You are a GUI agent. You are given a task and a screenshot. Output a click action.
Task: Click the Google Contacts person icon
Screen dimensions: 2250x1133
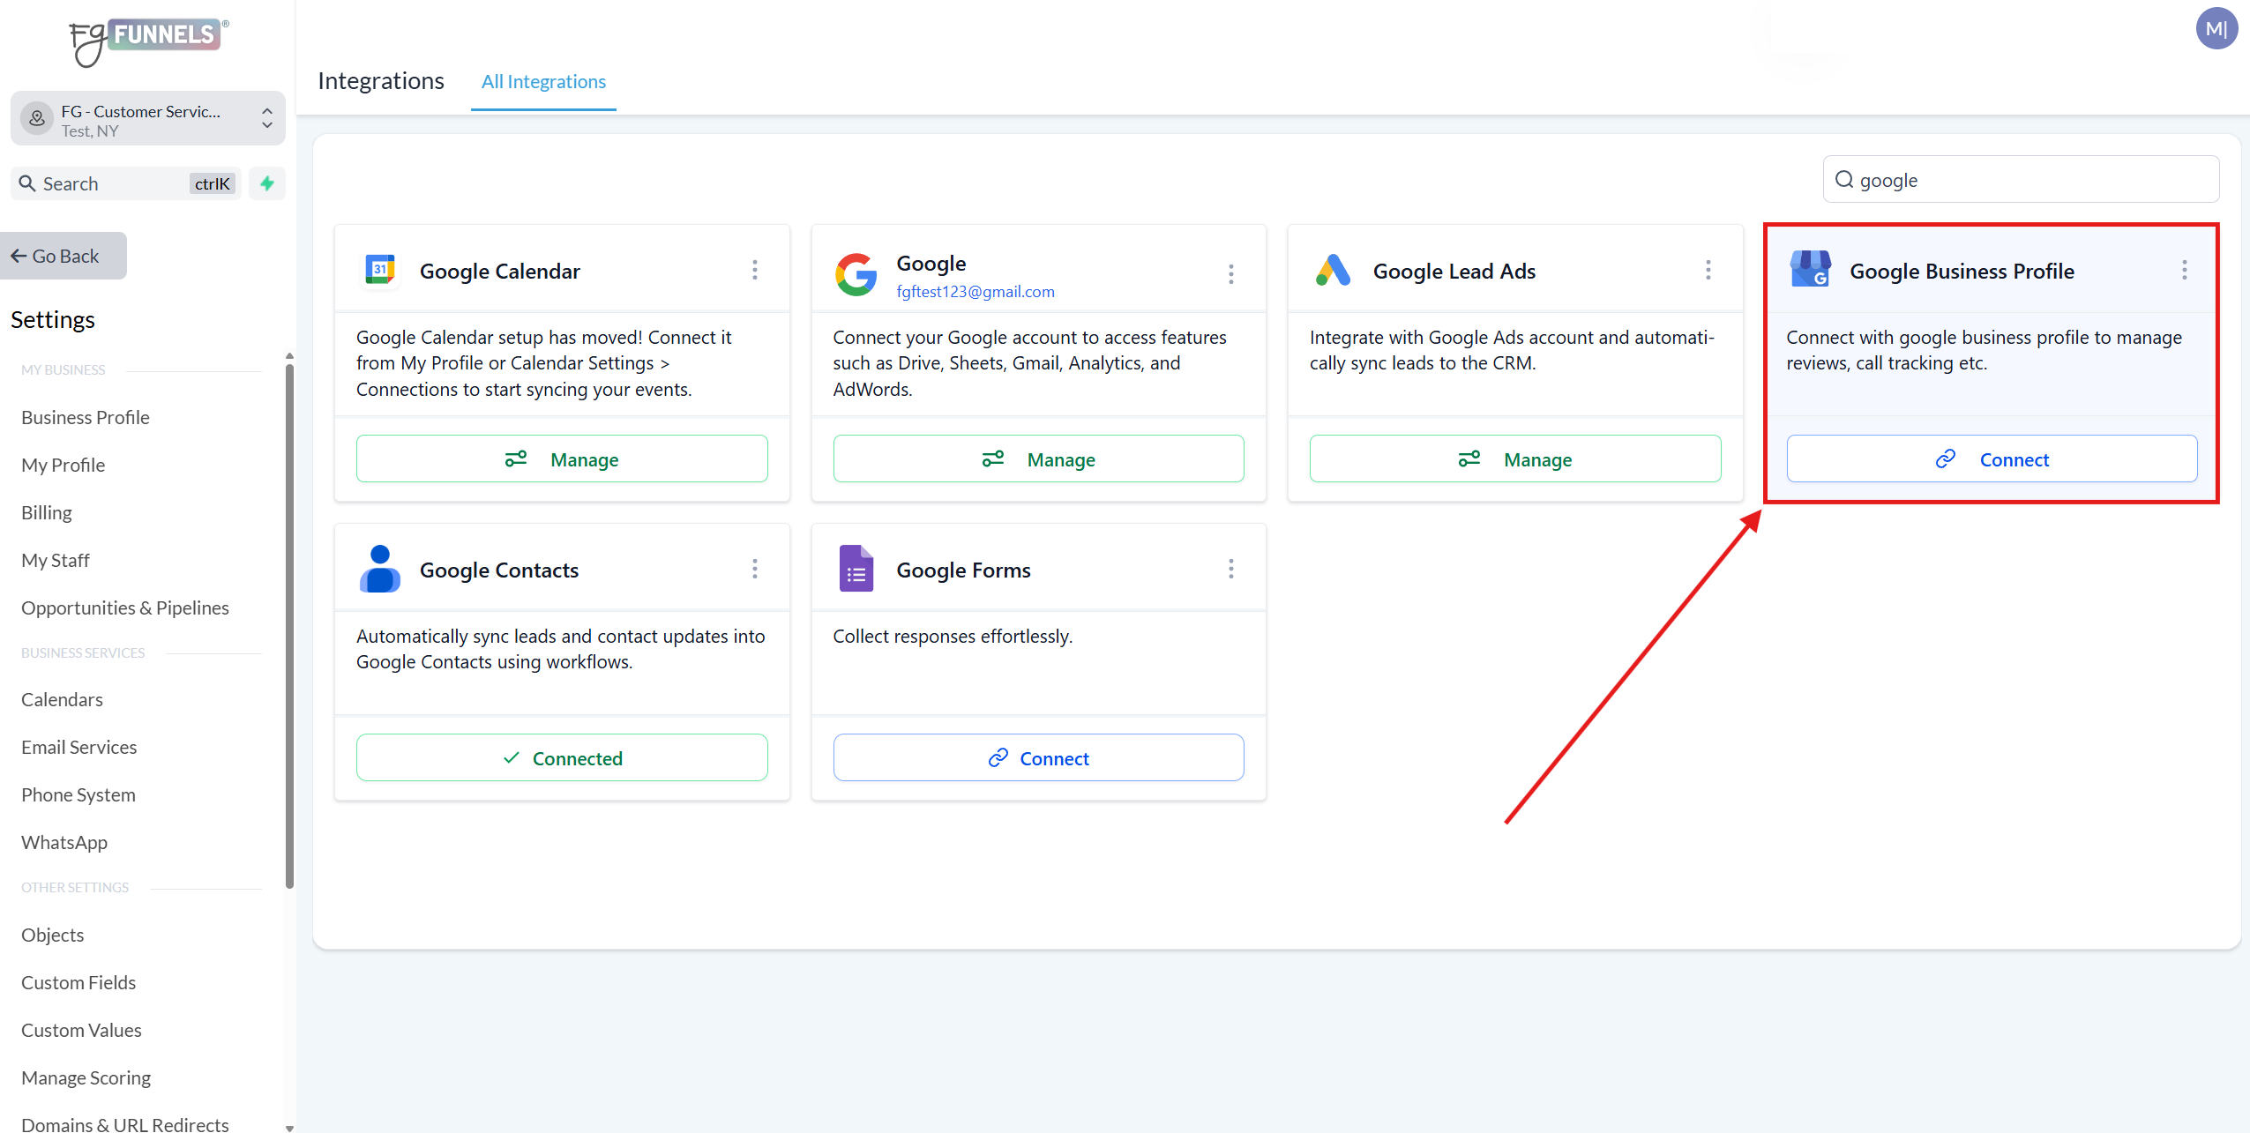(x=380, y=569)
